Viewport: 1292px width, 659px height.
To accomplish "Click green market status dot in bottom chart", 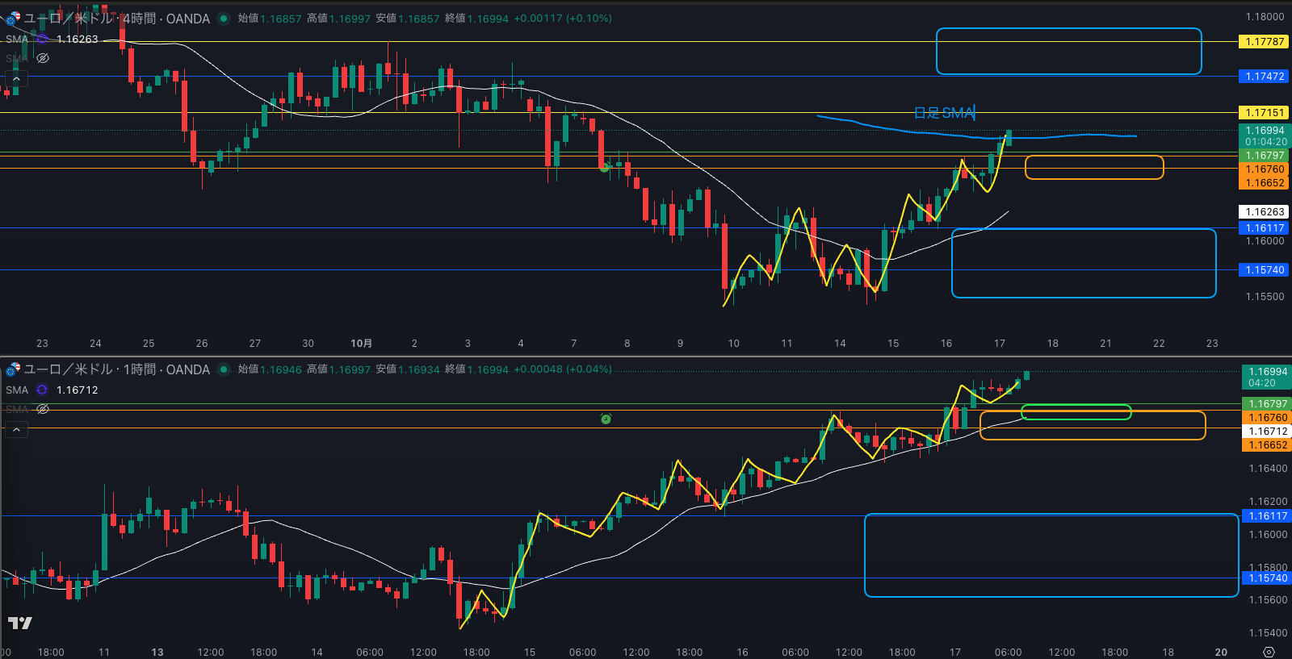I will coord(224,369).
